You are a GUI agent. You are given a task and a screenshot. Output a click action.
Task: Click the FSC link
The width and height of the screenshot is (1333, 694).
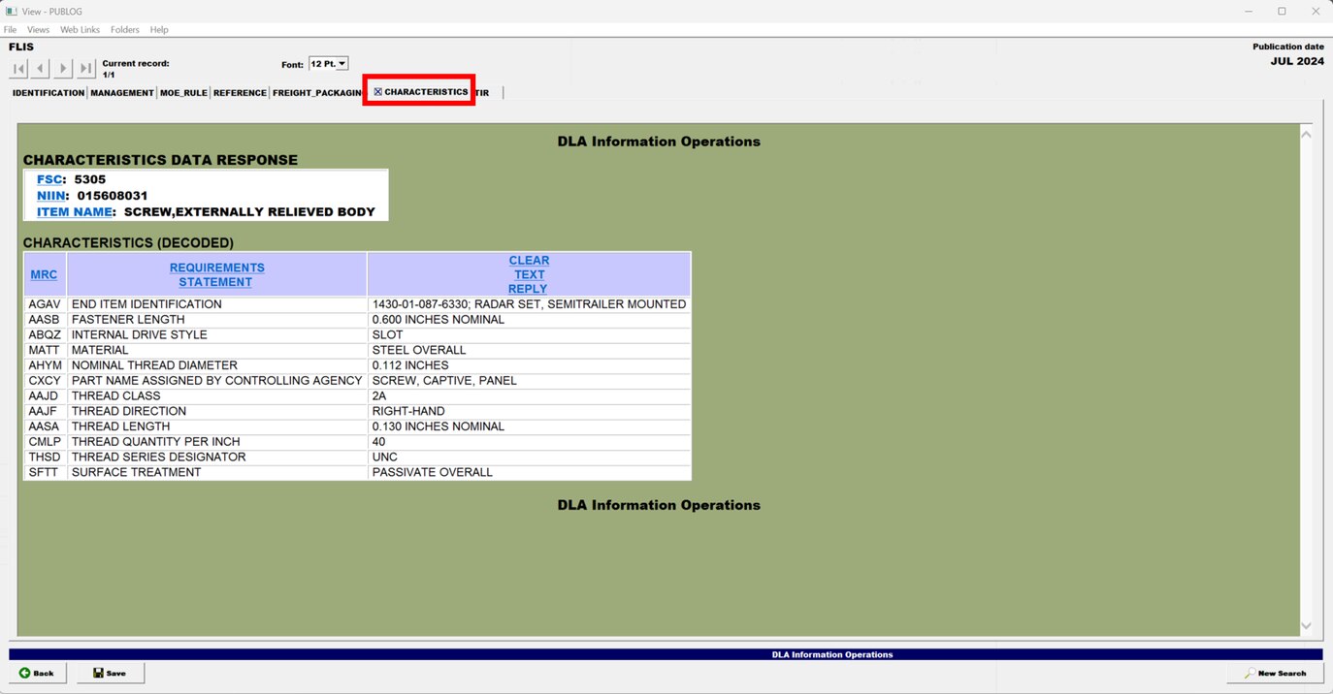tap(49, 179)
